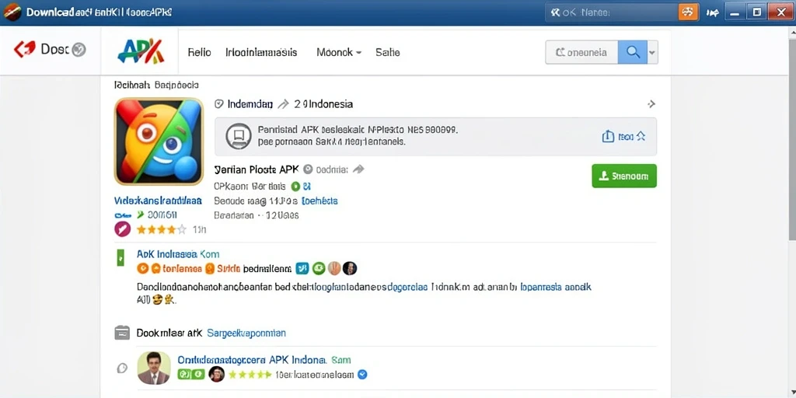Click the share arrow after oednia
Viewport: 796px width, 398px height.
(x=358, y=169)
